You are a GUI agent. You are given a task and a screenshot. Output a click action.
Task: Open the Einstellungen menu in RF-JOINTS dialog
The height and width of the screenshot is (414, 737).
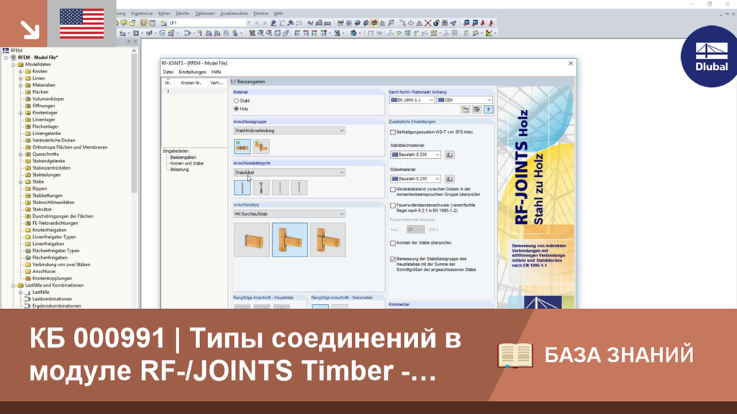tap(192, 73)
